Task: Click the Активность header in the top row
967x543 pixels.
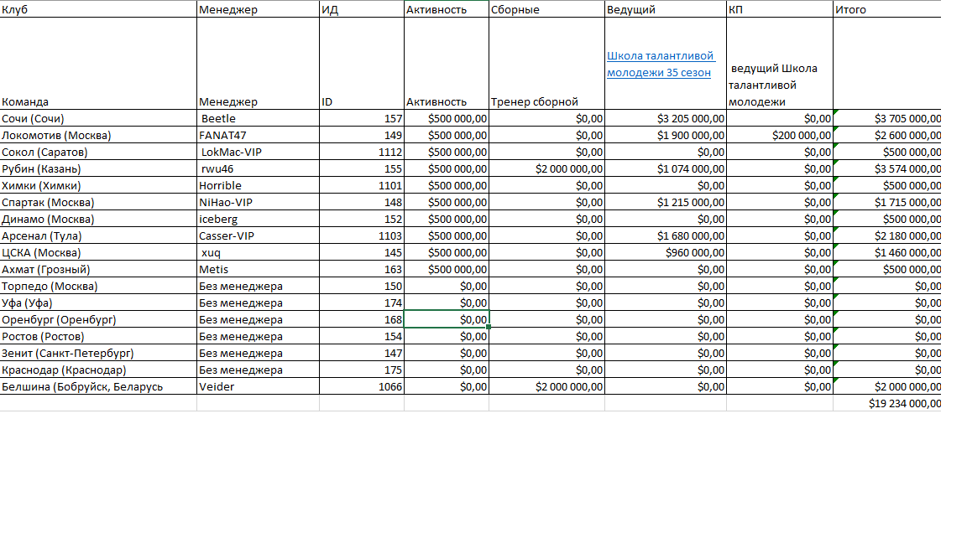Action: coord(446,9)
